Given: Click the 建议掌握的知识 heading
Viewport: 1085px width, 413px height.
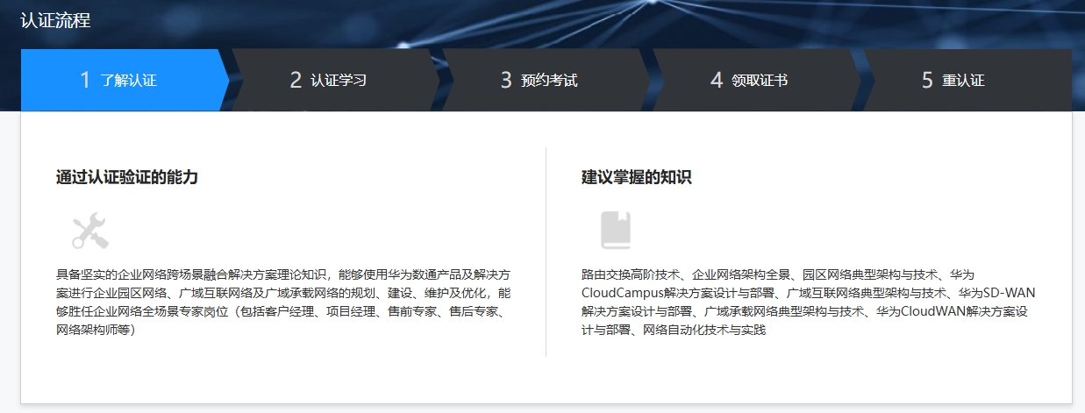Looking at the screenshot, I should click(x=637, y=177).
